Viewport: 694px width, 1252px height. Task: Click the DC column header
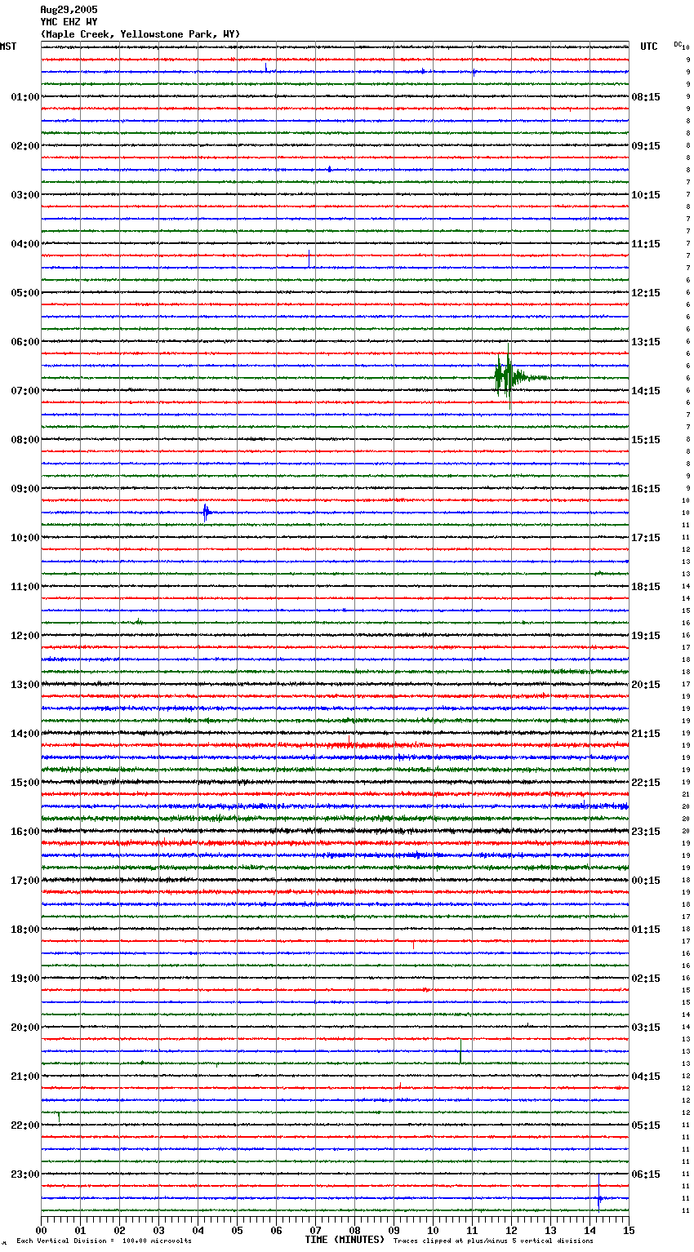[x=678, y=44]
